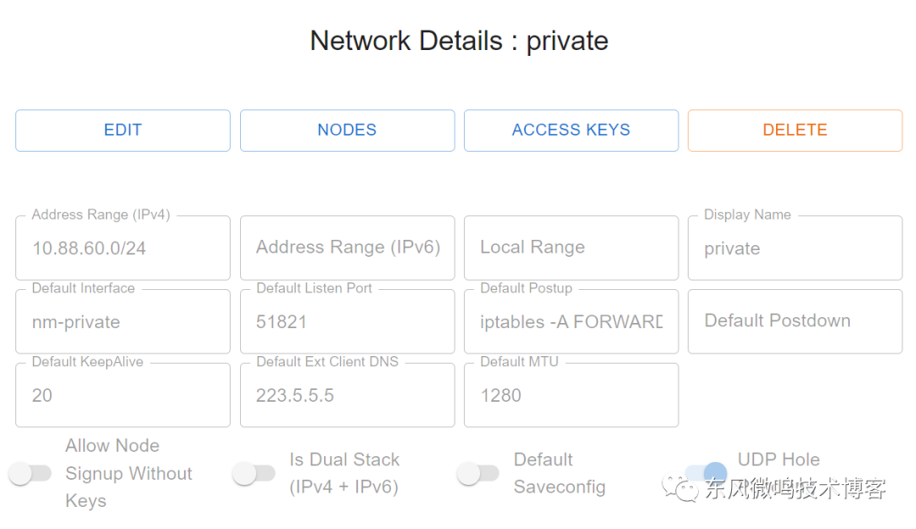This screenshot has width=916, height=529.
Task: Open the ACCESS KEYS section
Action: (x=572, y=131)
